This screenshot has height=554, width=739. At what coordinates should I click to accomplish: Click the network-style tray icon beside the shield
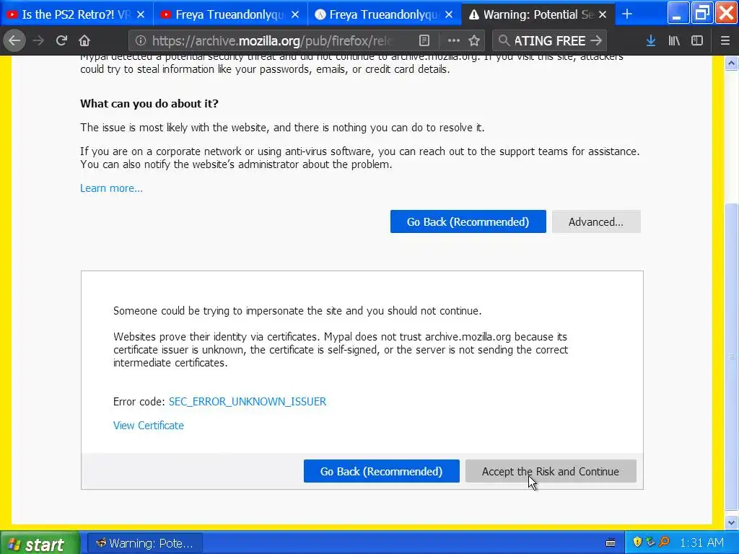tap(651, 542)
